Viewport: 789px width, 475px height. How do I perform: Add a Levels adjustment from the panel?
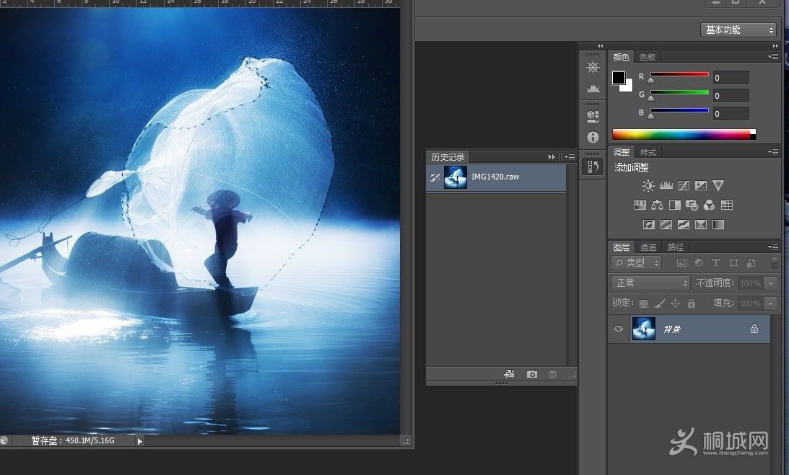click(666, 186)
